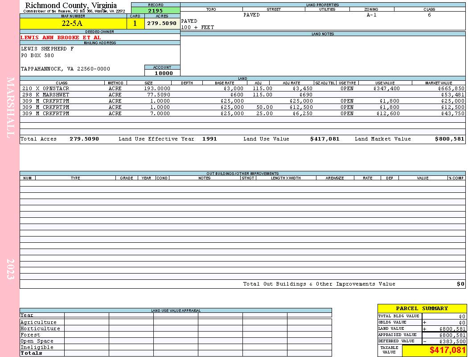Click taxable value $417,081 in summary
This screenshot has height=357, width=468.
pos(447,350)
